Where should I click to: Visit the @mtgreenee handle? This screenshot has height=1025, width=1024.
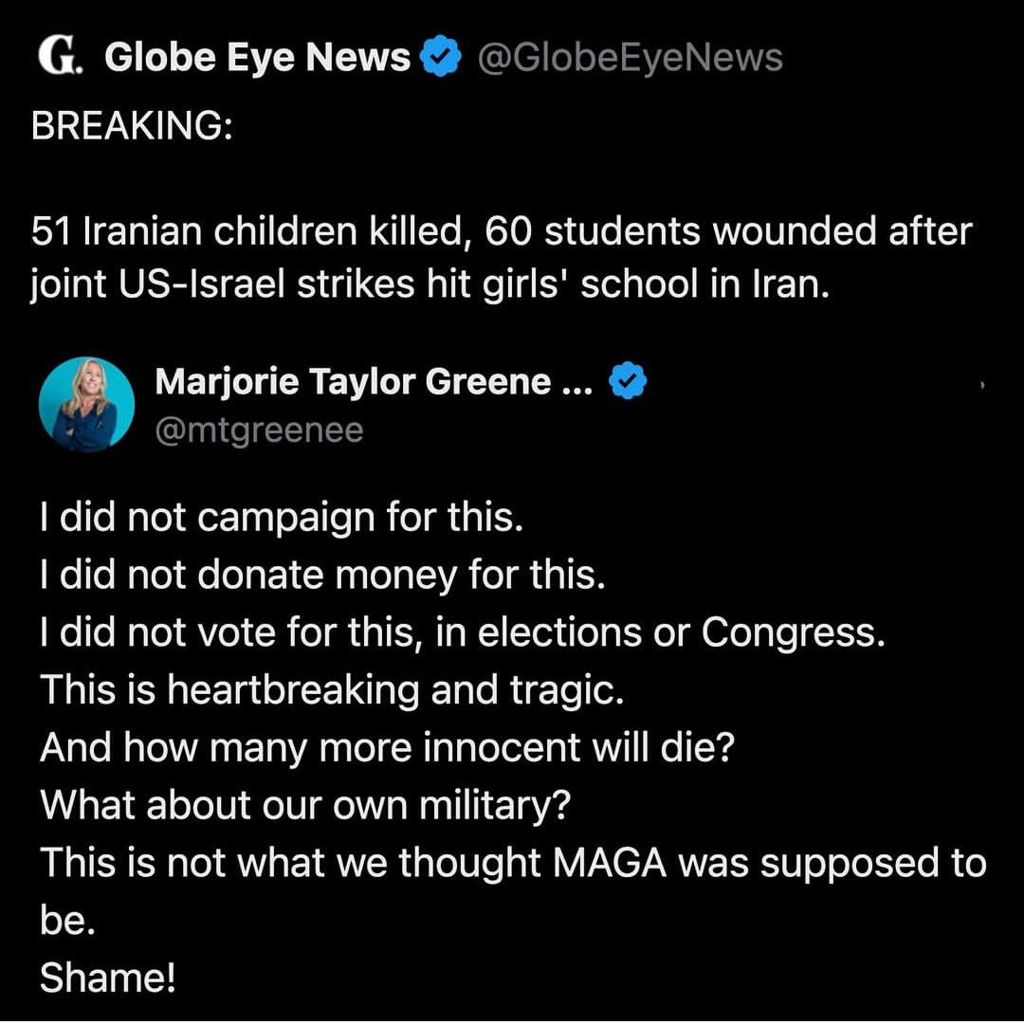pos(259,430)
